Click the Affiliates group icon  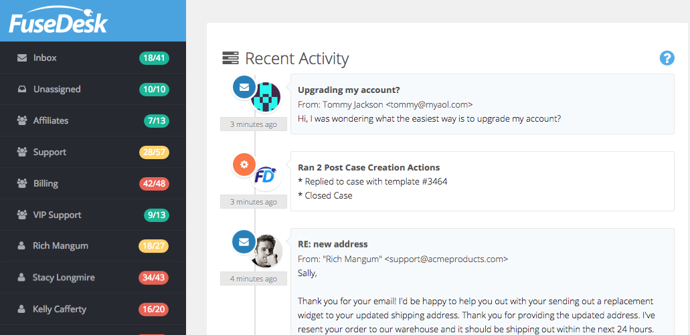coord(22,120)
